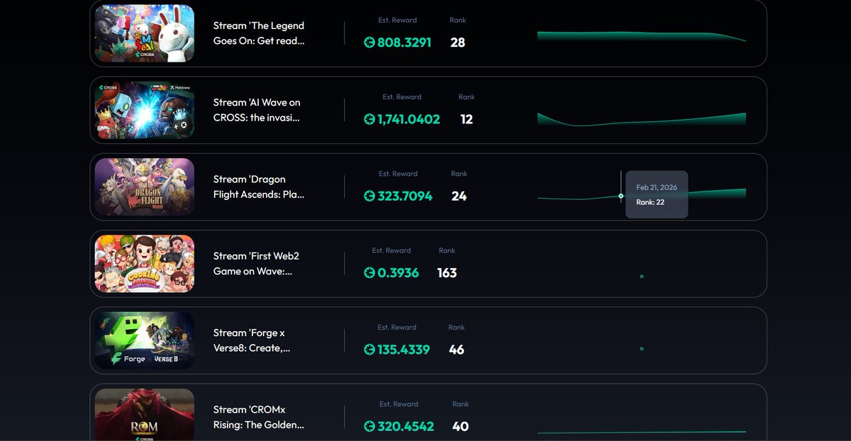Click the reward value 320.4542
The width and height of the screenshot is (851, 441).
point(406,427)
